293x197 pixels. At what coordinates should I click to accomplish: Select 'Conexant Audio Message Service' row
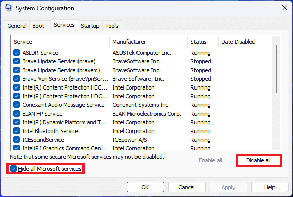63,105
